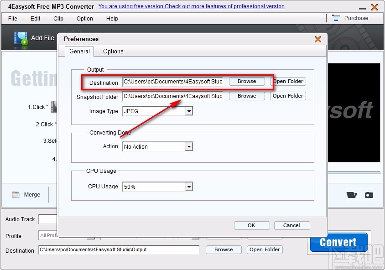The image size is (385, 270).
Task: Open the Edit menu
Action: point(36,18)
